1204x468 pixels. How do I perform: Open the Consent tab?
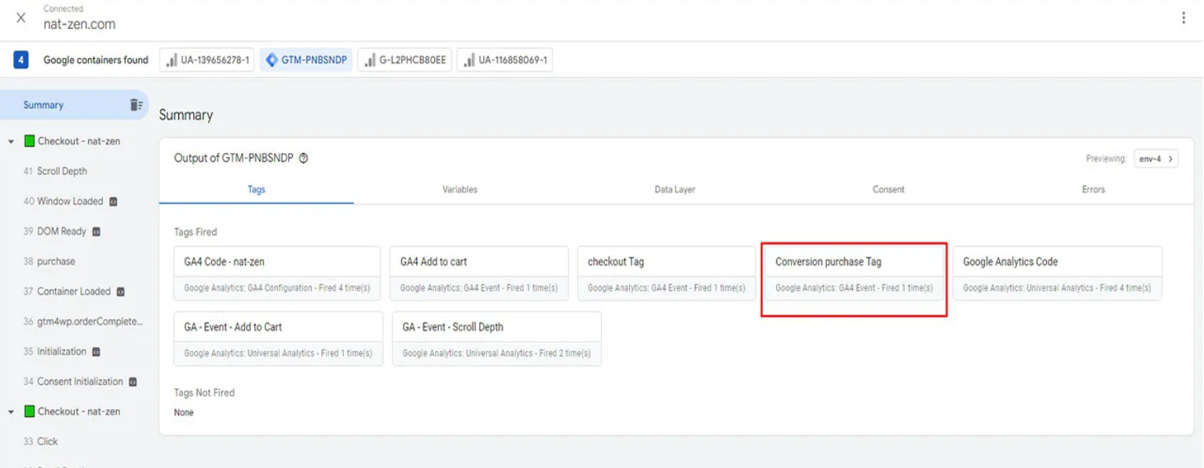click(888, 189)
